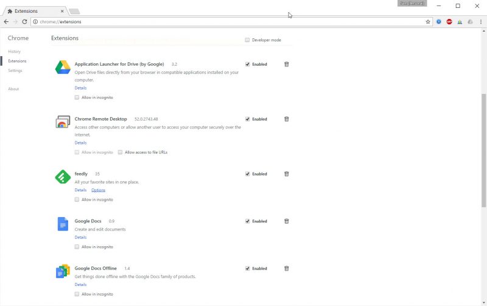487x306 pixels.
Task: Delete Google Docs Offline with trash icon
Action: tap(287, 268)
